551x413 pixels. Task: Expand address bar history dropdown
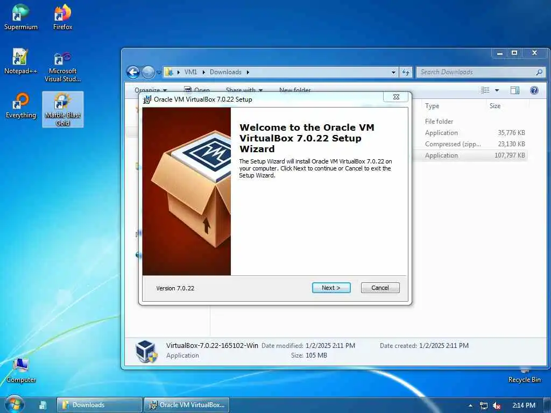coord(393,73)
